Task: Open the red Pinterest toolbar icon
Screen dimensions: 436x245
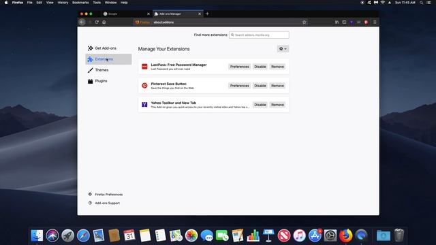Action: click(366, 22)
